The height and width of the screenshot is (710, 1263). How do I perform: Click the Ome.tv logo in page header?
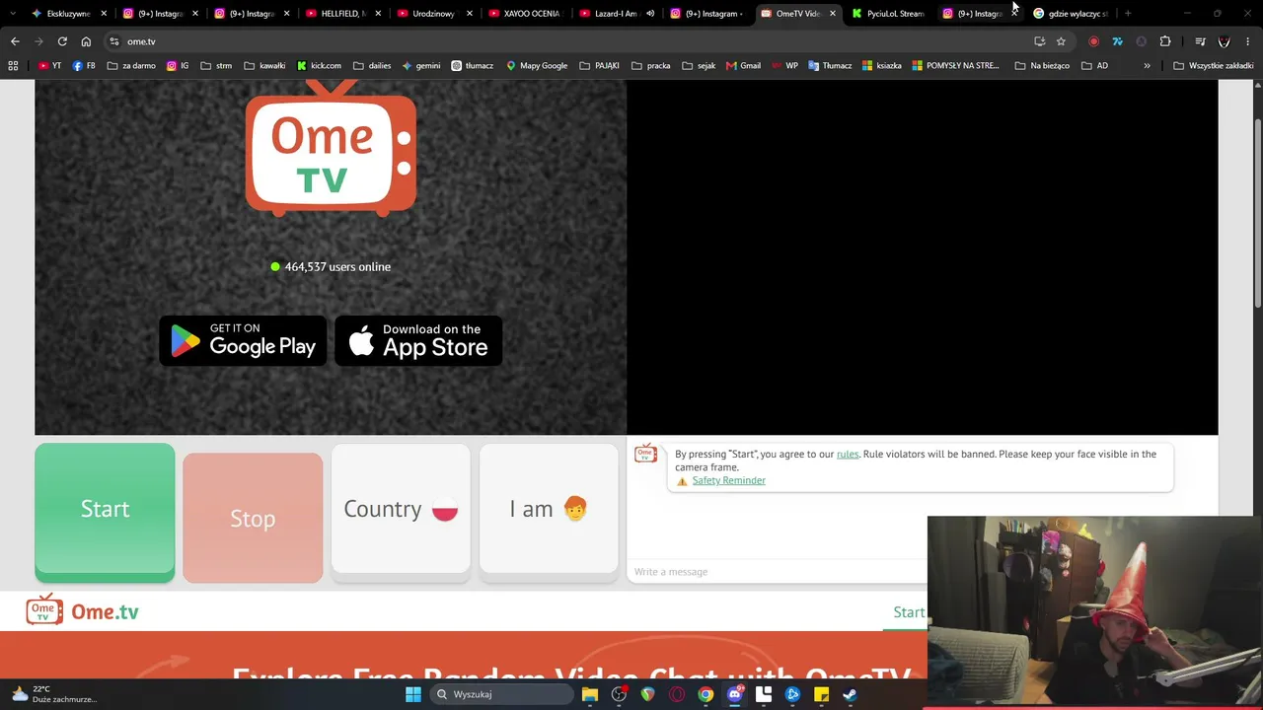tap(83, 611)
